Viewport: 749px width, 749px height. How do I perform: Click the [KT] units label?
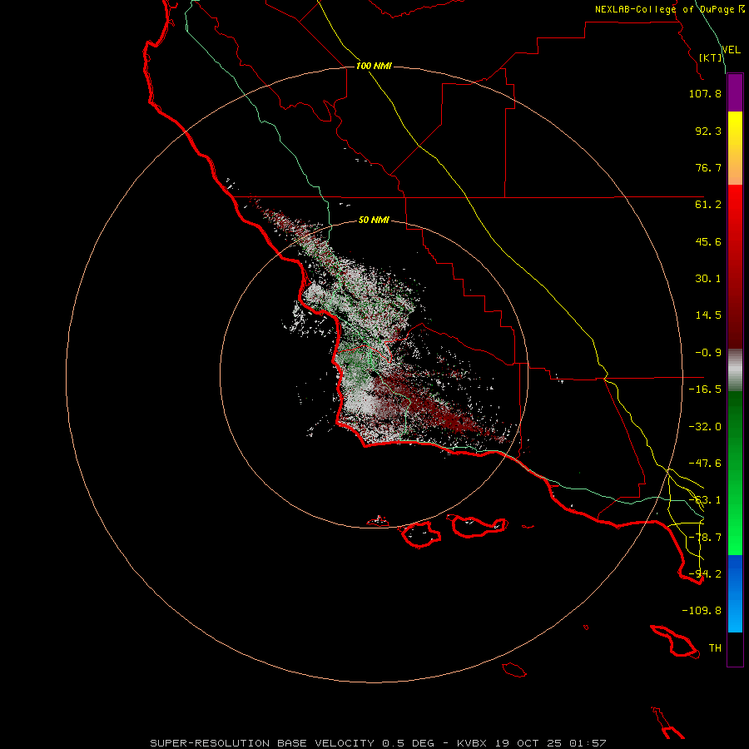[711, 57]
